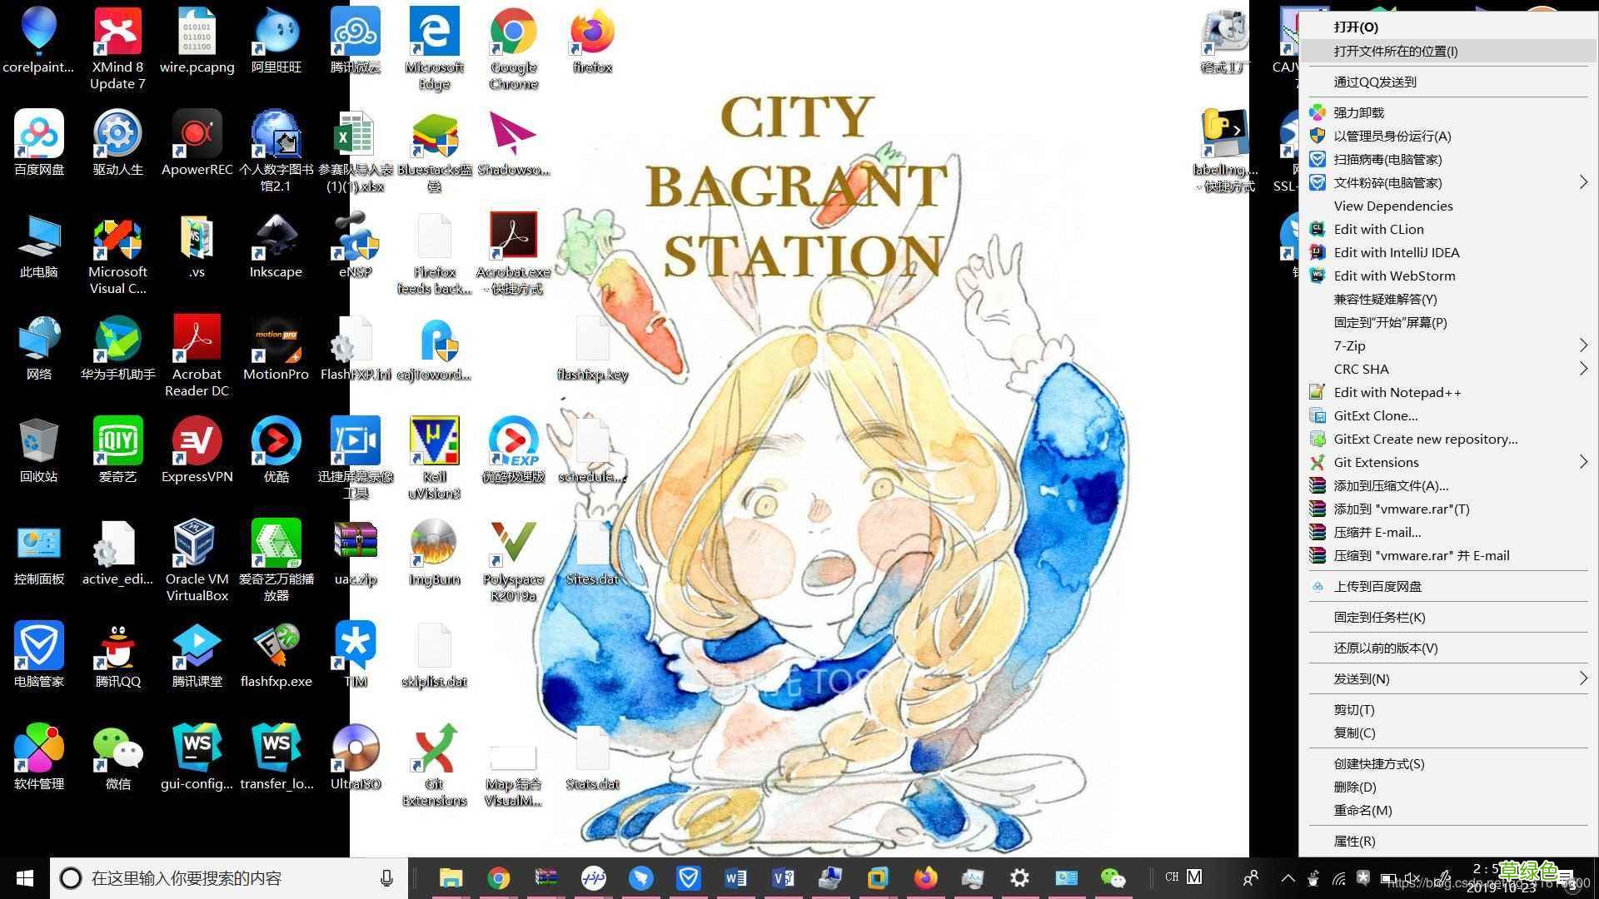Viewport: 1599px width, 899px height.
Task: Choose View Dependencies menu entry
Action: (x=1447, y=206)
